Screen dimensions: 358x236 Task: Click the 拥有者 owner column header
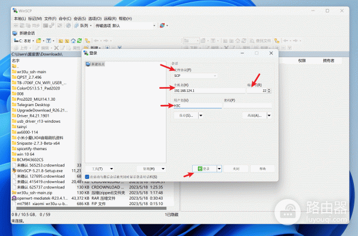coord(329,61)
